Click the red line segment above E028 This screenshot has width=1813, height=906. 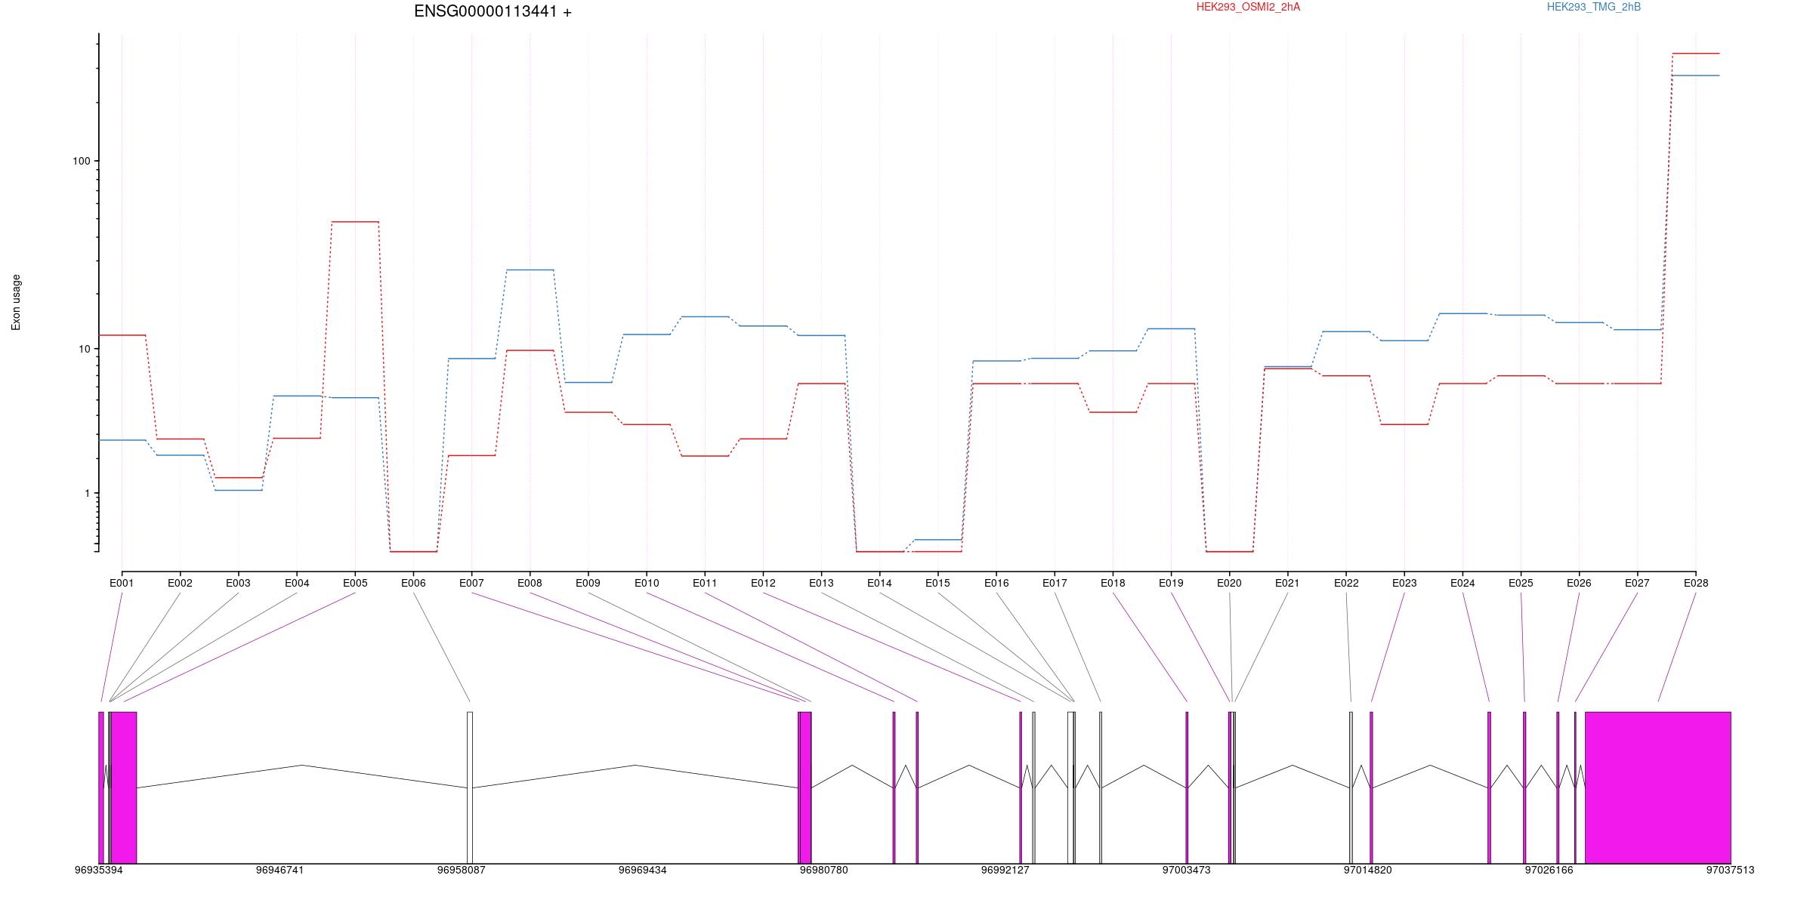coord(1696,54)
